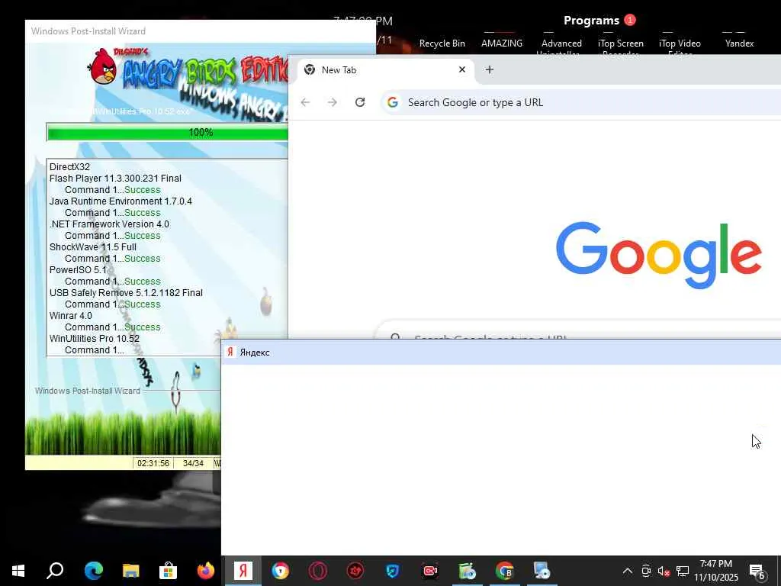Select DirectX32 entry in install list
This screenshot has height=586, width=781.
pos(69,167)
